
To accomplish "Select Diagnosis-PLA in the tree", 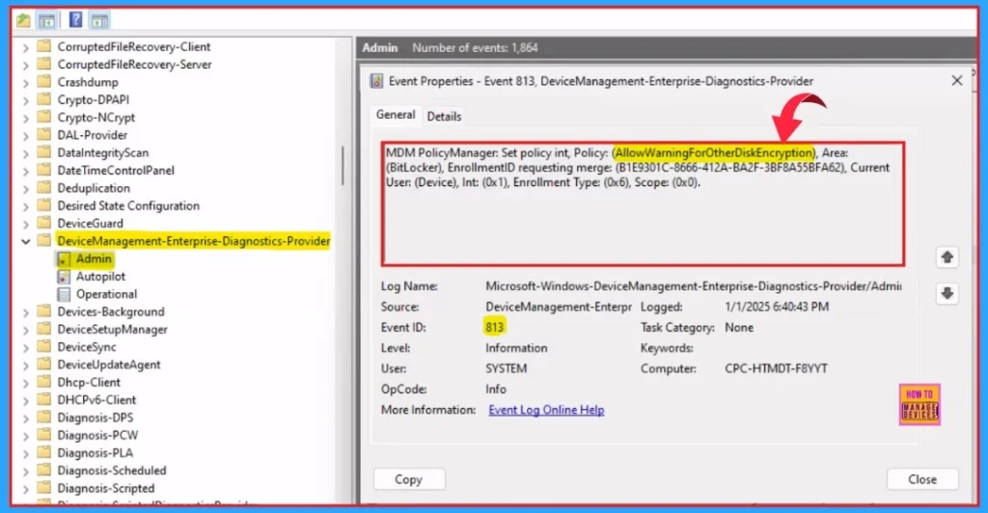I will tap(96, 452).
